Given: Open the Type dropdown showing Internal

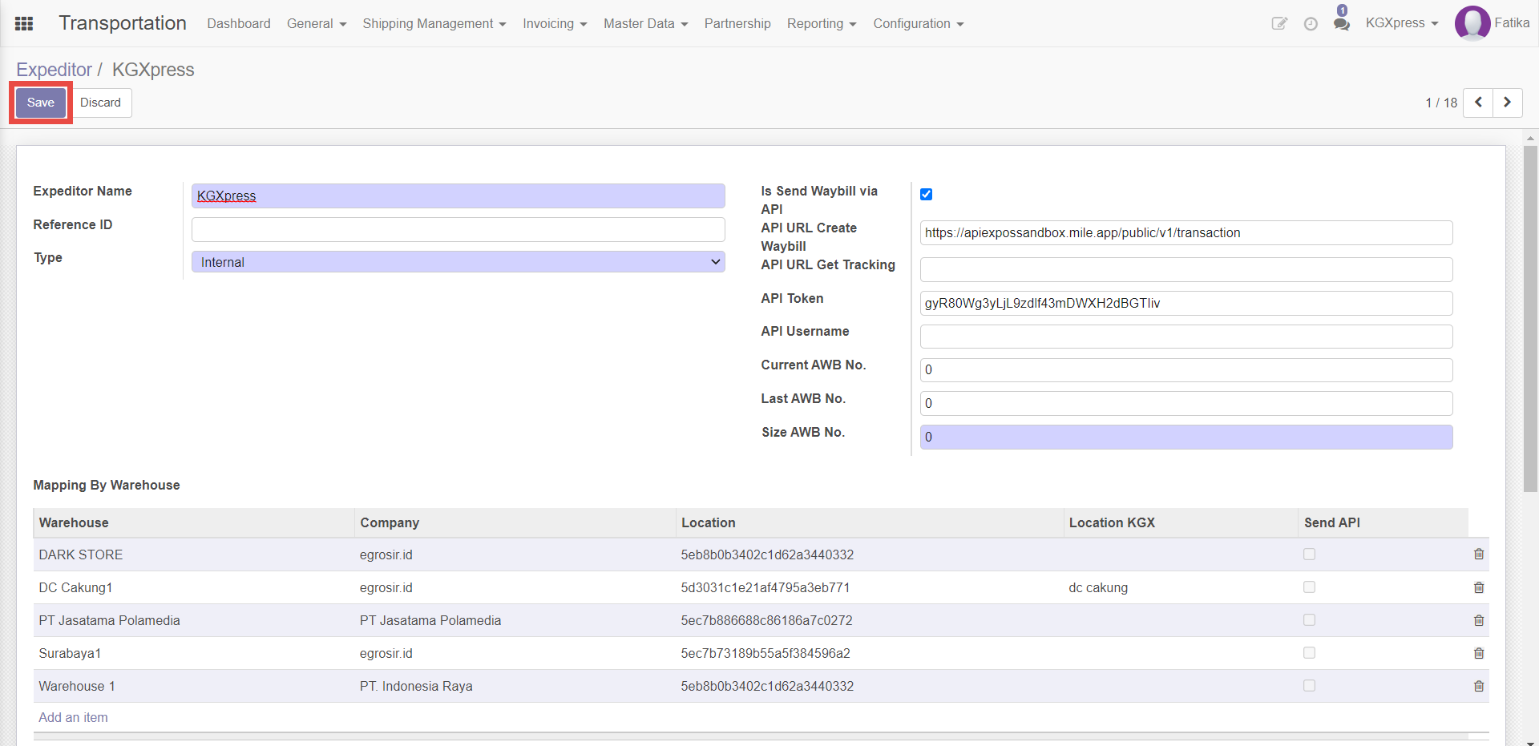Looking at the screenshot, I should coord(458,262).
